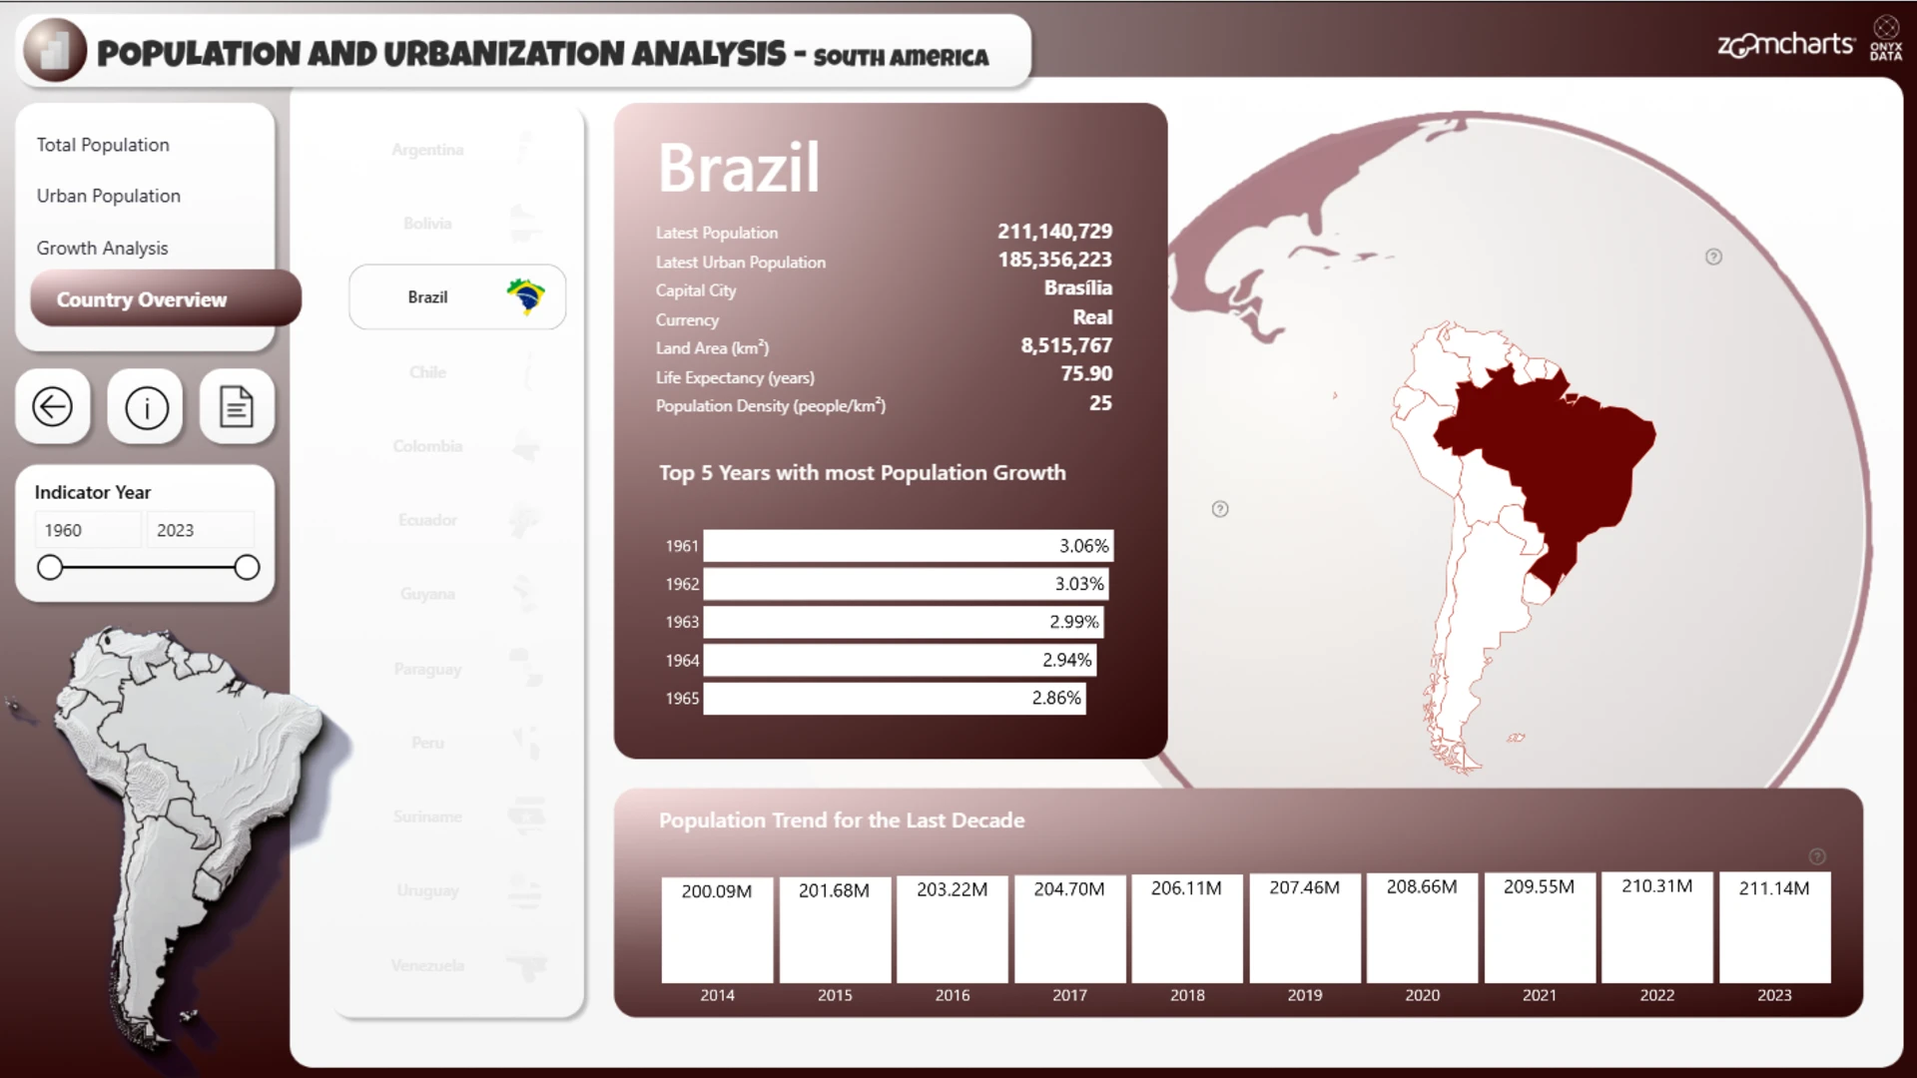Select Venezuela in country list

pos(457,965)
